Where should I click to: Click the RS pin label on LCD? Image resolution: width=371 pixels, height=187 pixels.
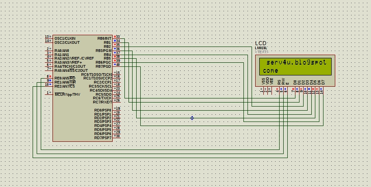click(x=279, y=82)
